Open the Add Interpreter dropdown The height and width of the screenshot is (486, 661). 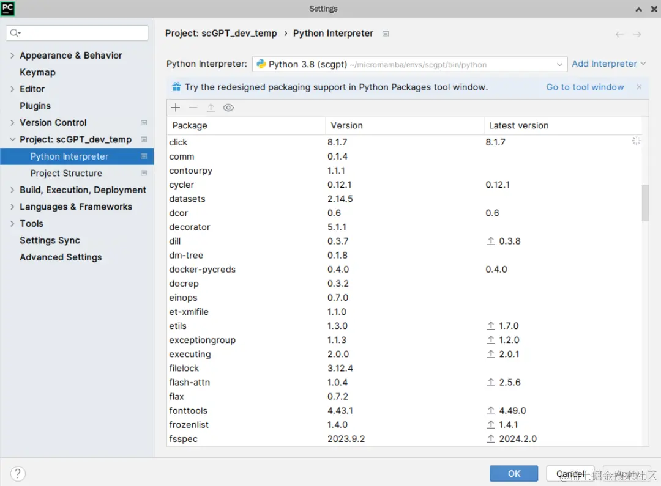[x=609, y=64]
